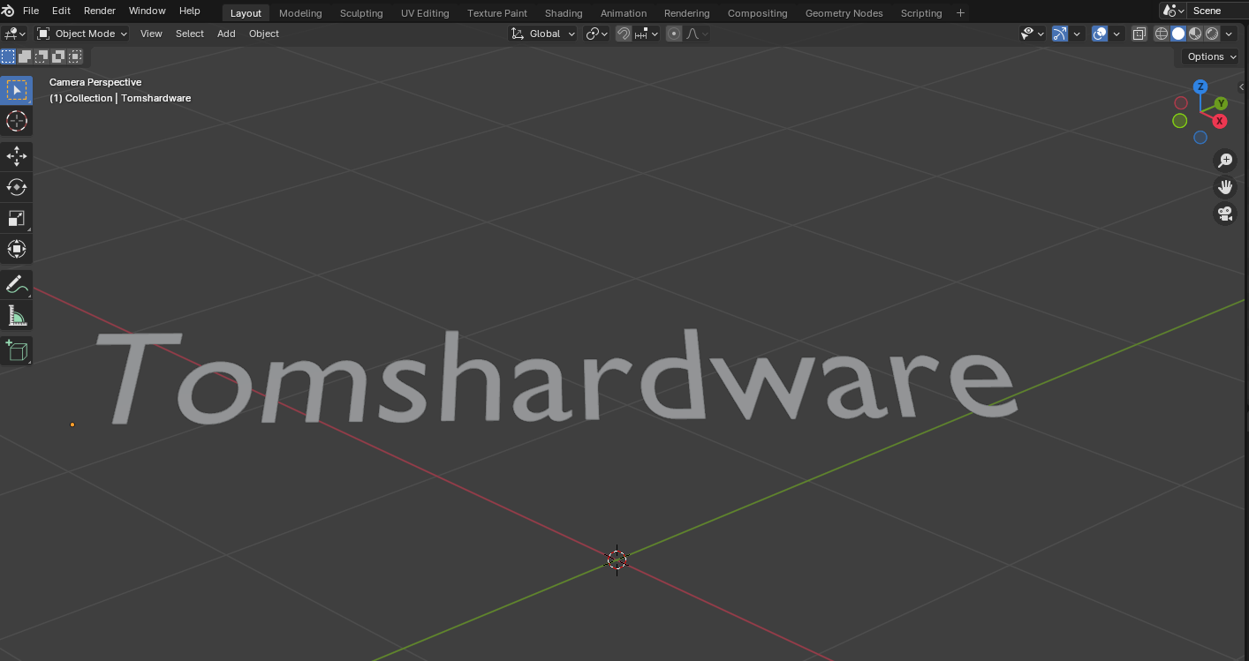Open the Options dropdown
The height and width of the screenshot is (661, 1249).
click(x=1212, y=56)
